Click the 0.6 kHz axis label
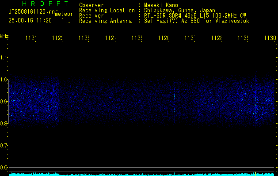The height and width of the screenshot is (176, 278). 4,168
